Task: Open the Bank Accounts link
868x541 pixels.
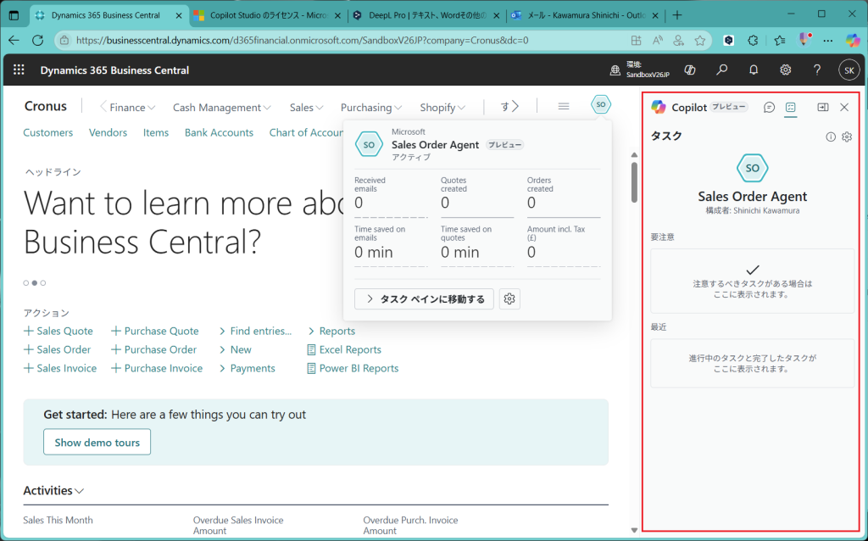Action: point(219,132)
